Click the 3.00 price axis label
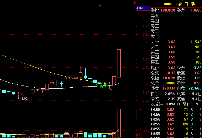 (146, 100)
